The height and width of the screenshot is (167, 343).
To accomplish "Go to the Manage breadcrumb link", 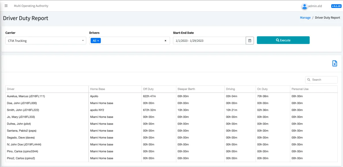I will pos(305,18).
